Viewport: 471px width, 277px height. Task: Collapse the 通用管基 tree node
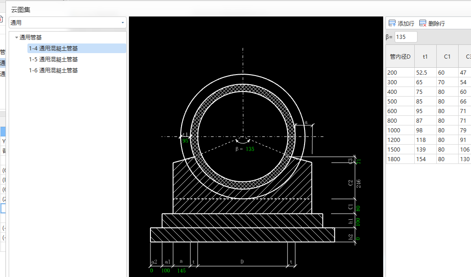click(16, 38)
